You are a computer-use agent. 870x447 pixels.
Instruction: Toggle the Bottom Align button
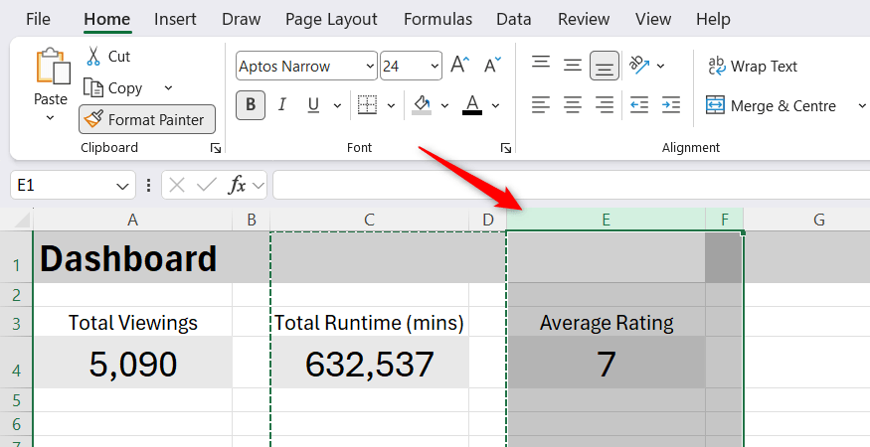[605, 66]
